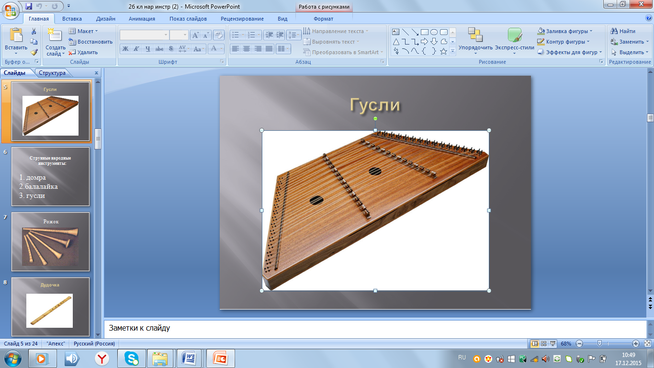Screen dimensions: 654x368
Task: Switch to Структура outline pane tab
Action: [x=52, y=73]
